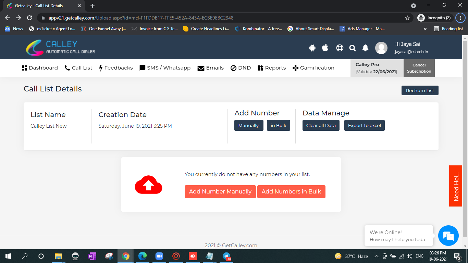Open the News bookmark
The width and height of the screenshot is (468, 263).
pos(14,29)
